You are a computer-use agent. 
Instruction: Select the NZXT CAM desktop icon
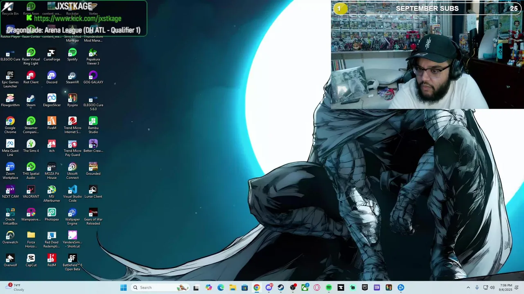[10, 192]
